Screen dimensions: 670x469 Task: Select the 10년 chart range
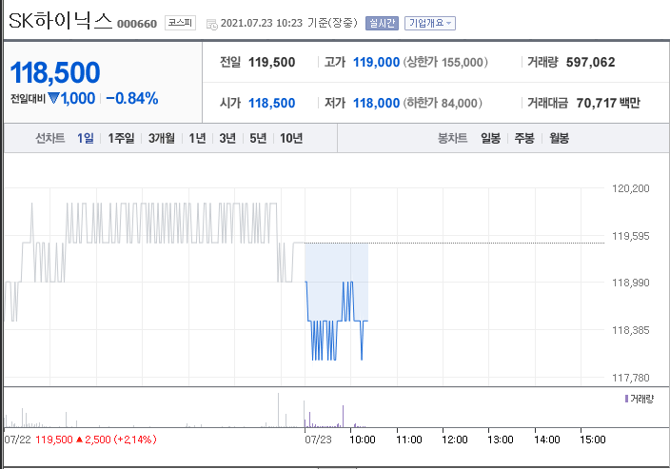click(x=291, y=138)
